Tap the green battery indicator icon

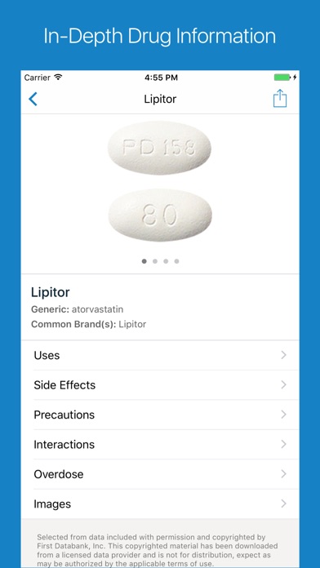(282, 78)
